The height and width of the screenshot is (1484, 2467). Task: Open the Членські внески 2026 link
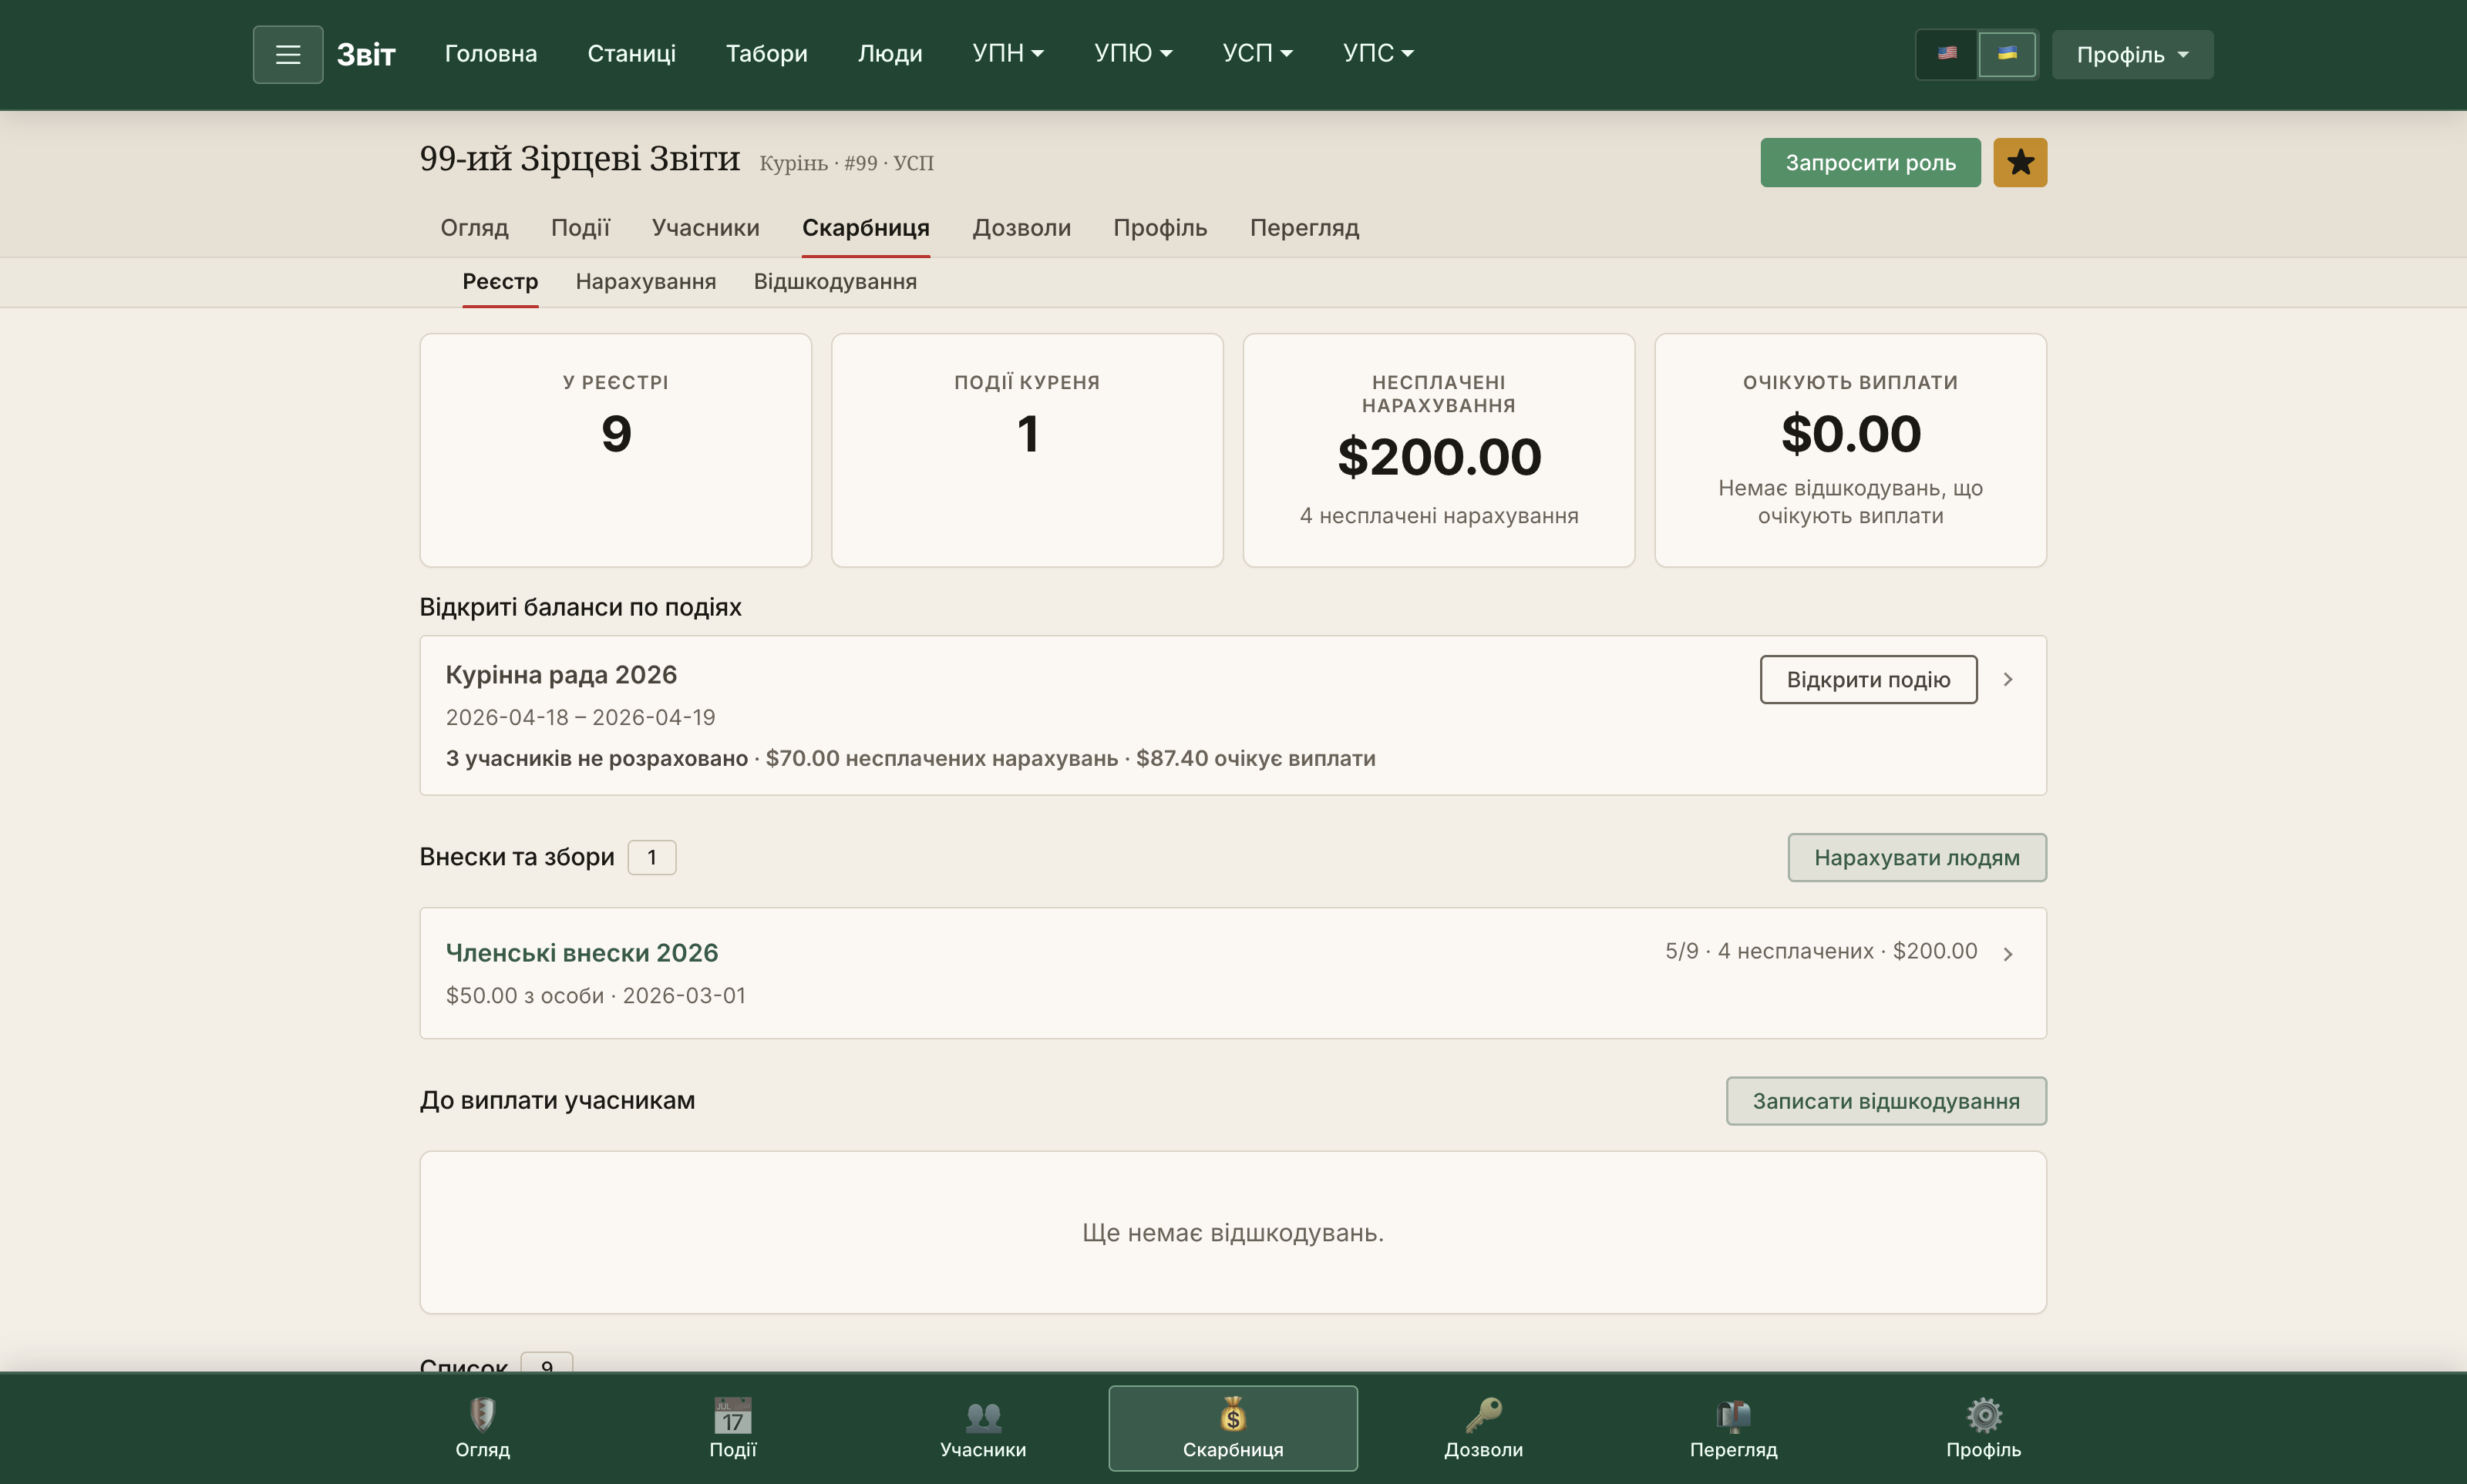tap(581, 952)
